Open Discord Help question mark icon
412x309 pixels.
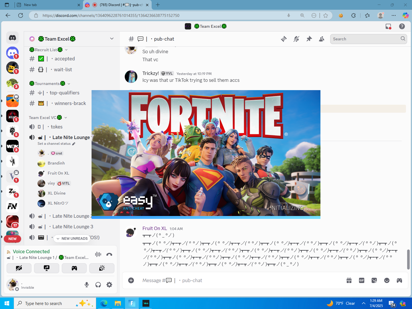[402, 26]
